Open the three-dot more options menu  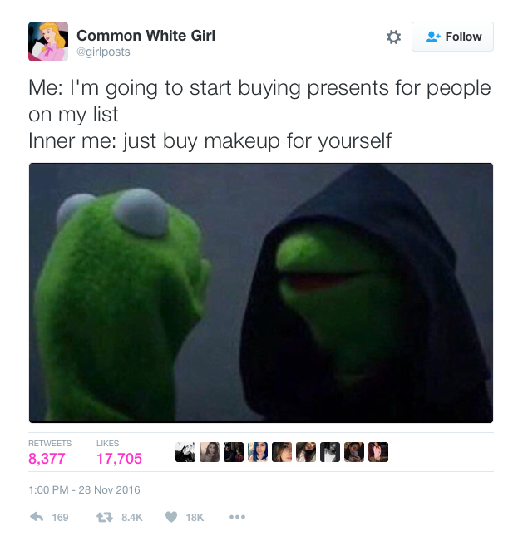237,517
